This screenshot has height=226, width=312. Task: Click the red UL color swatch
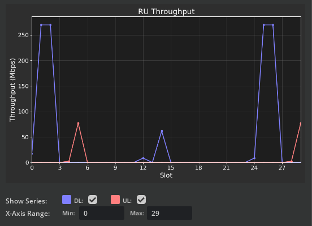115,200
